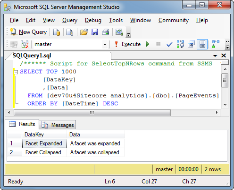This screenshot has width=234, height=190.
Task: Open the Tools menu
Action: [x=116, y=20]
